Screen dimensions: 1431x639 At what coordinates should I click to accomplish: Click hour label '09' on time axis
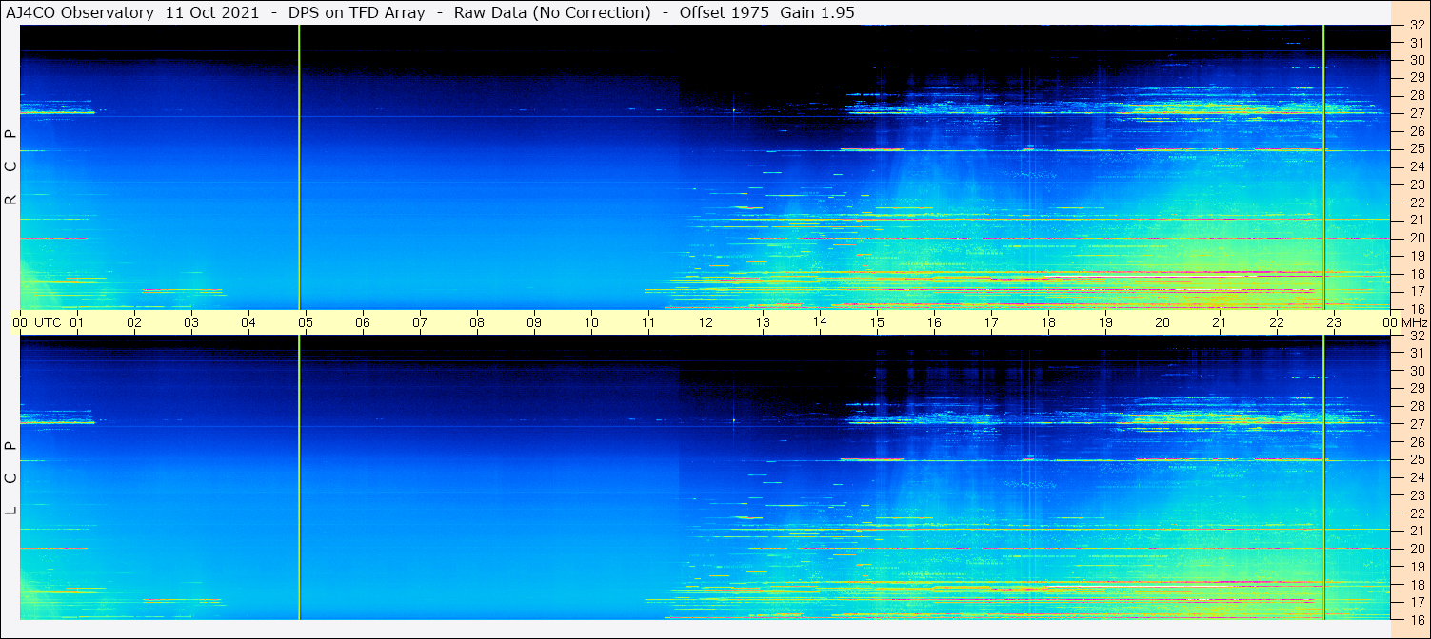tap(534, 322)
